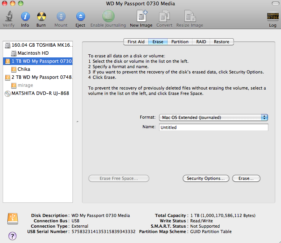
Task: Click the S.M.A.R.T. Status Not Supported value
Action: tap(205, 226)
